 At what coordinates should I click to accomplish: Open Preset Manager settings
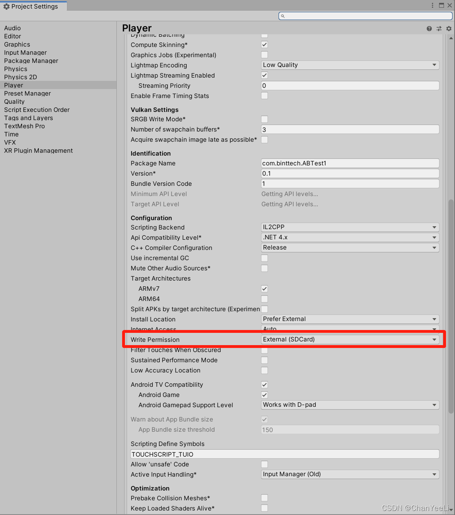58,94
